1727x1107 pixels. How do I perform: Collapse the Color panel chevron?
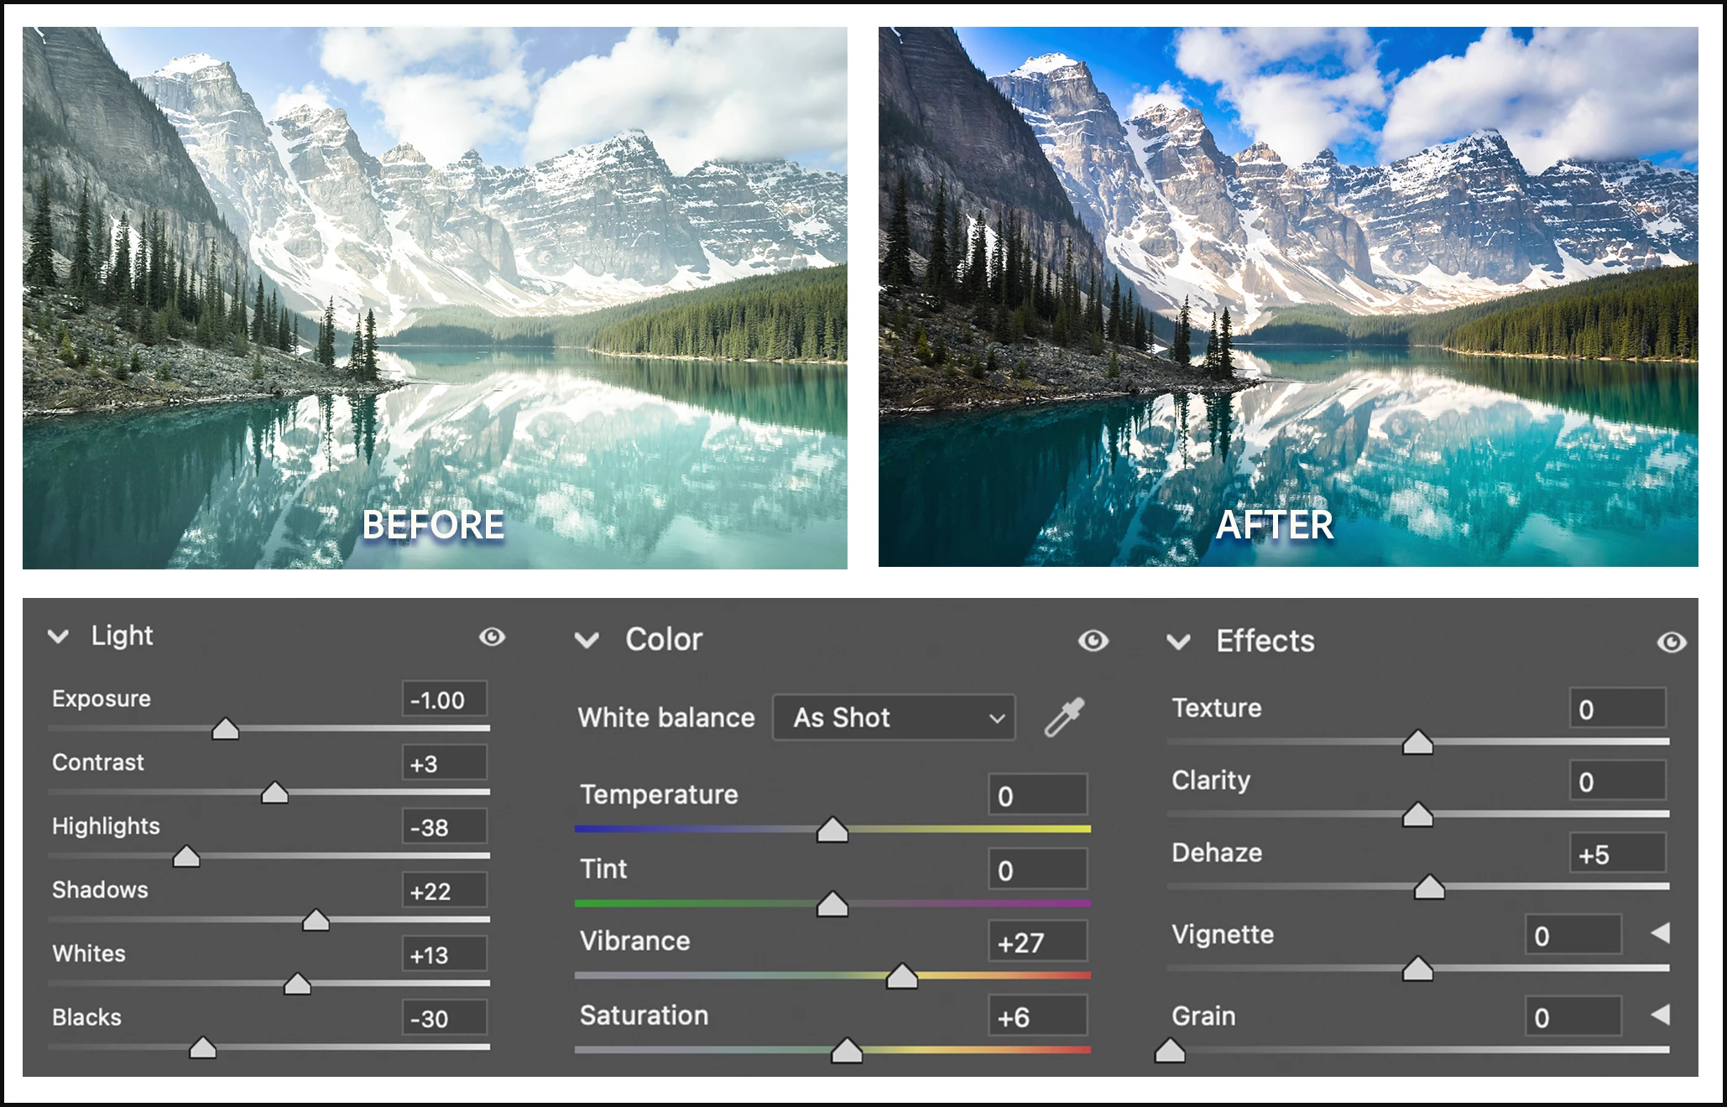point(587,641)
